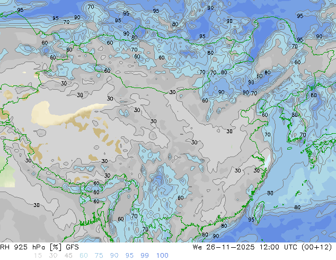The height and width of the screenshot is (260, 336).
Task: Select the 60 value in the color legend
Action: (84, 256)
